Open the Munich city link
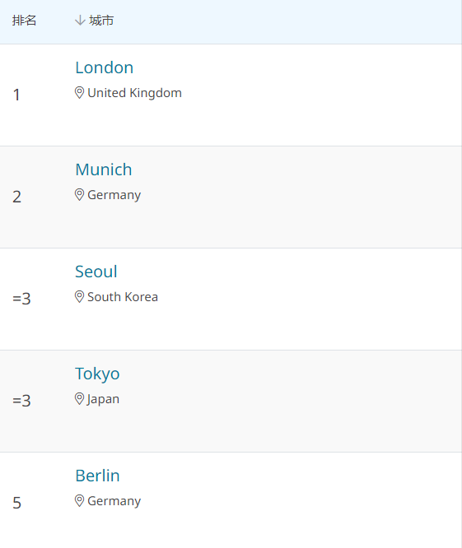The image size is (462, 548). pyautogui.click(x=104, y=170)
